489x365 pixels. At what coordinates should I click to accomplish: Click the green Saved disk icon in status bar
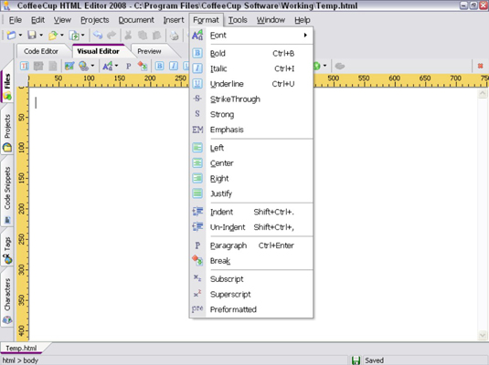tap(356, 360)
